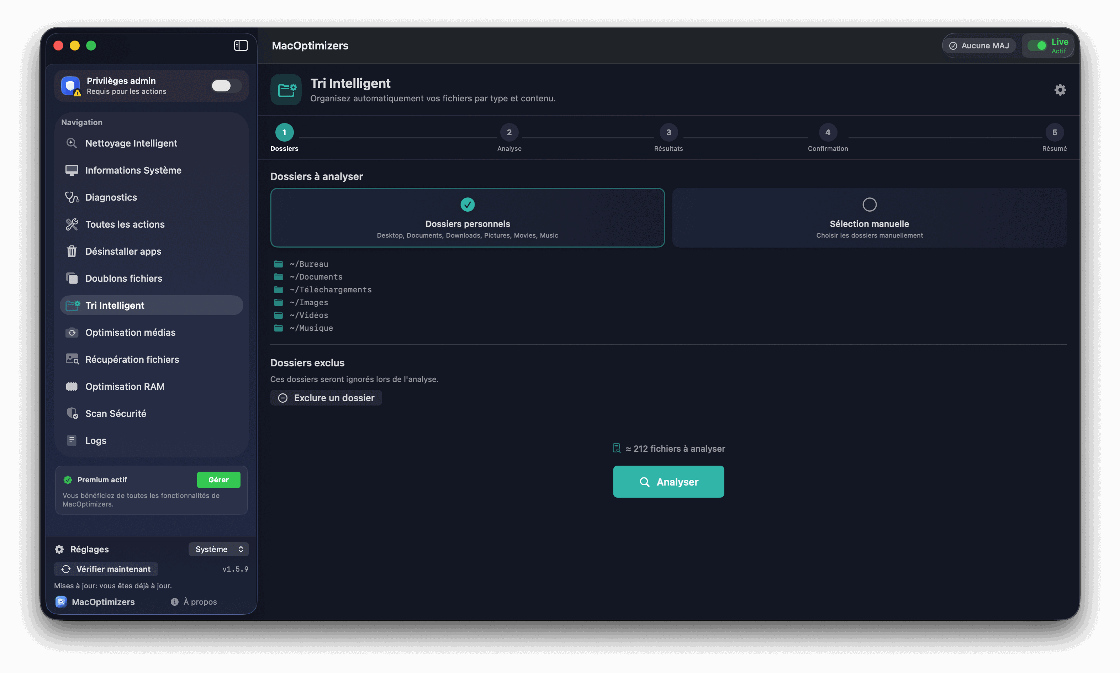
Task: Open the Tri Intelligent settings gear
Action: click(1060, 89)
